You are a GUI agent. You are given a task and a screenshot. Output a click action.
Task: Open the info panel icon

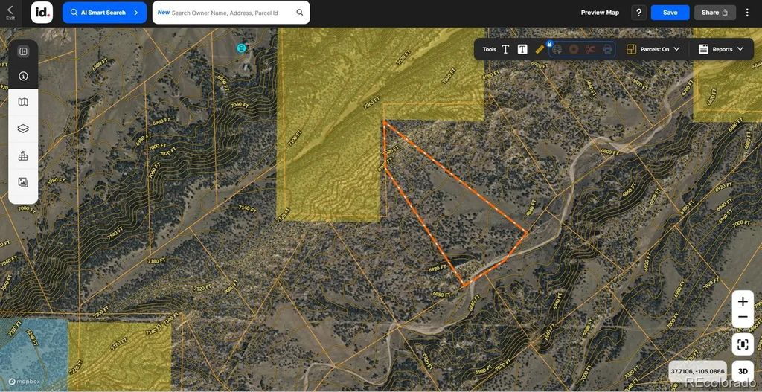coord(23,77)
